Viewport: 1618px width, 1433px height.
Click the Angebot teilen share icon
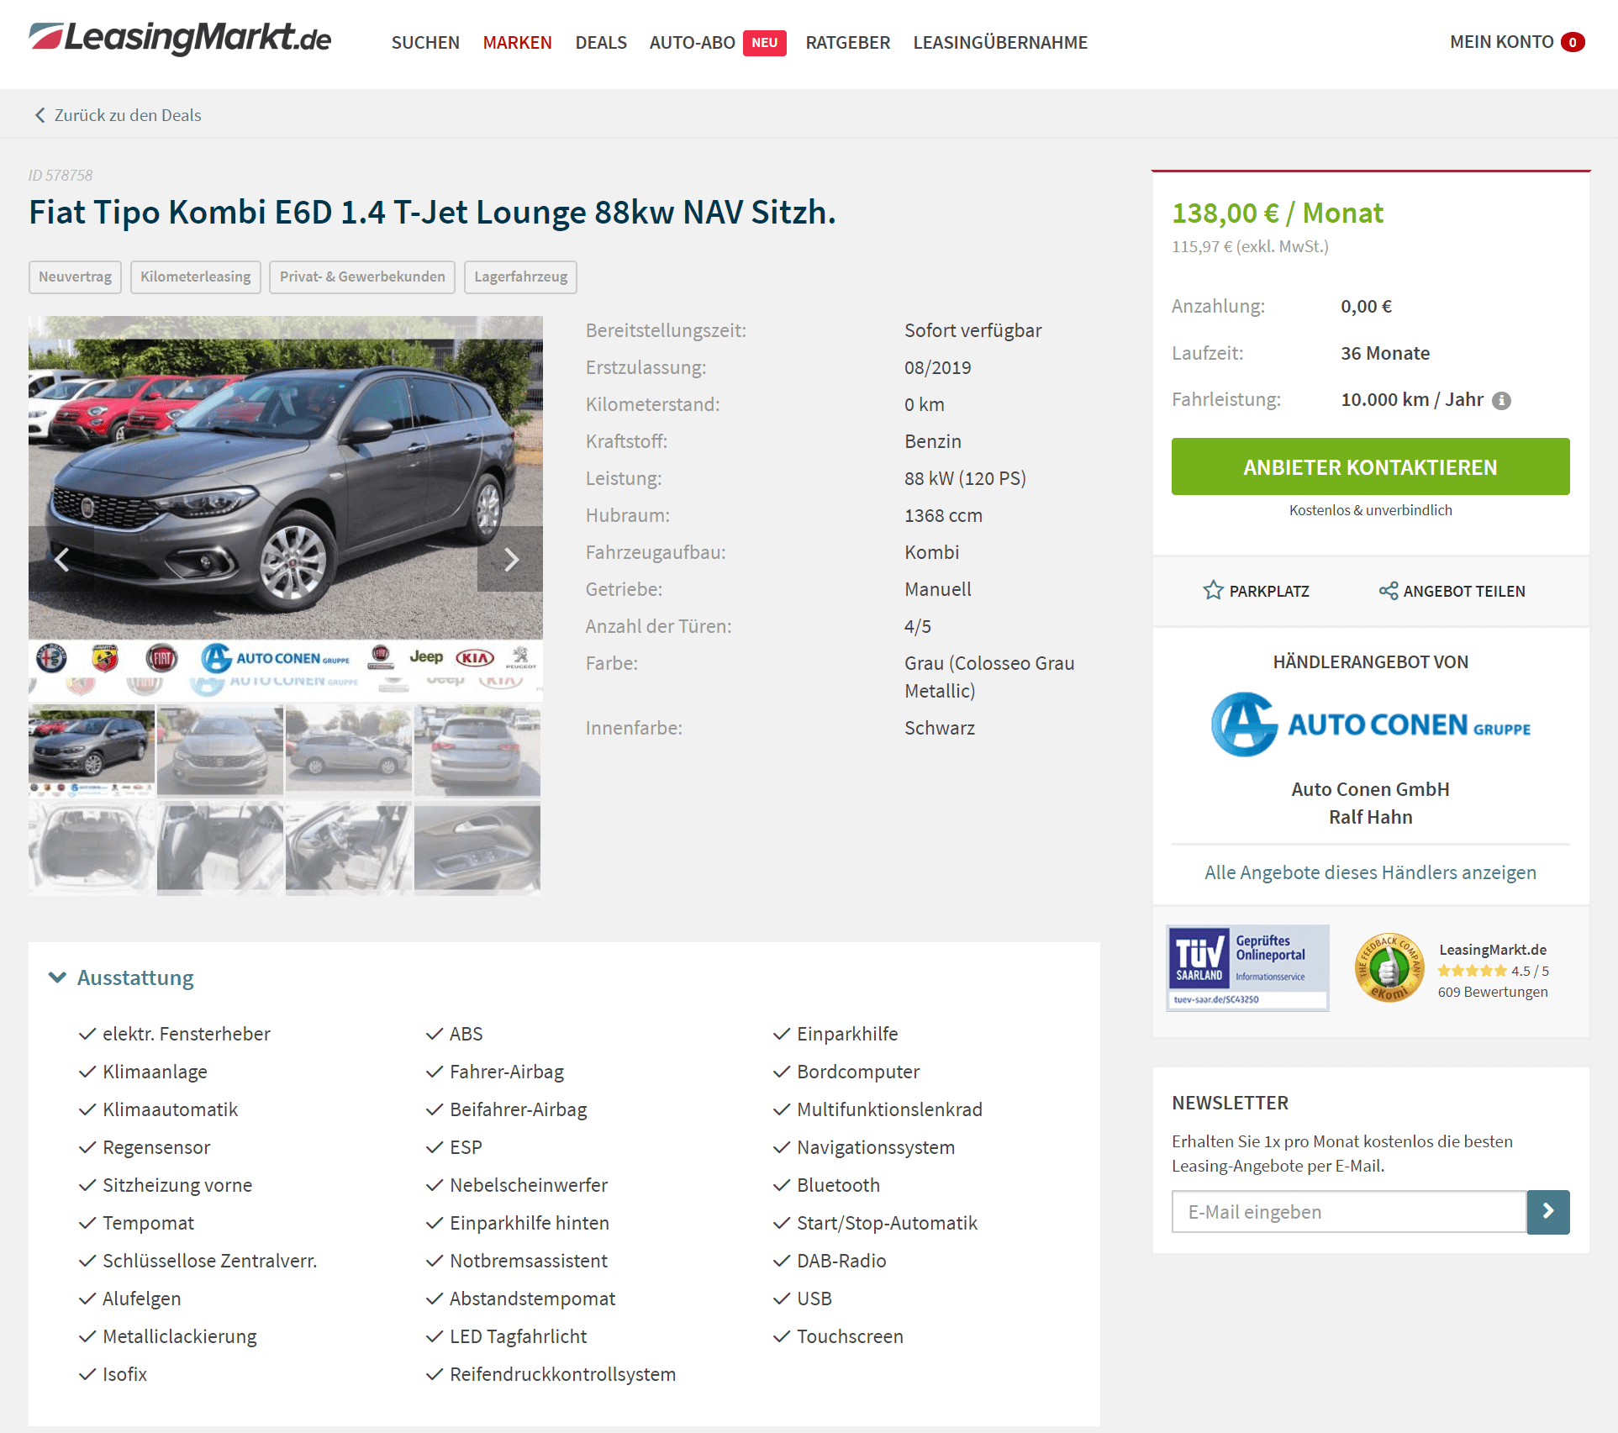point(1389,591)
